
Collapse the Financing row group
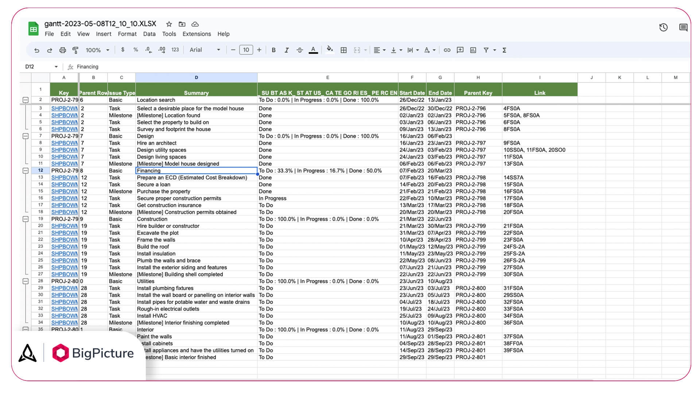(x=25, y=170)
